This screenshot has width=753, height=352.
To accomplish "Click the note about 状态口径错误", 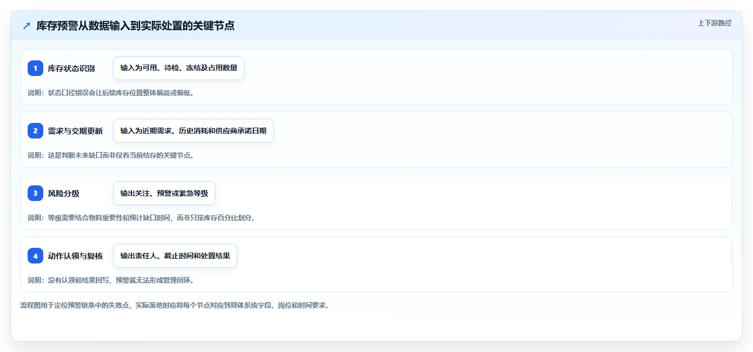I will pos(111,93).
